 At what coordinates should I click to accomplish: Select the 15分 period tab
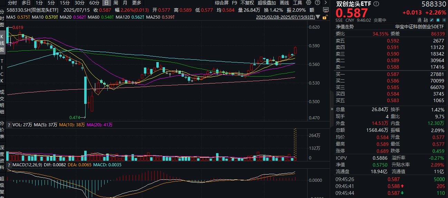[x=65, y=2]
